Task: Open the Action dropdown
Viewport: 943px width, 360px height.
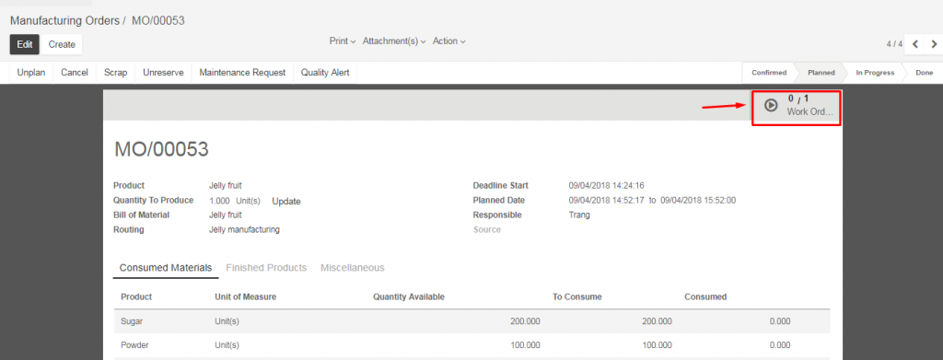Action: [449, 41]
